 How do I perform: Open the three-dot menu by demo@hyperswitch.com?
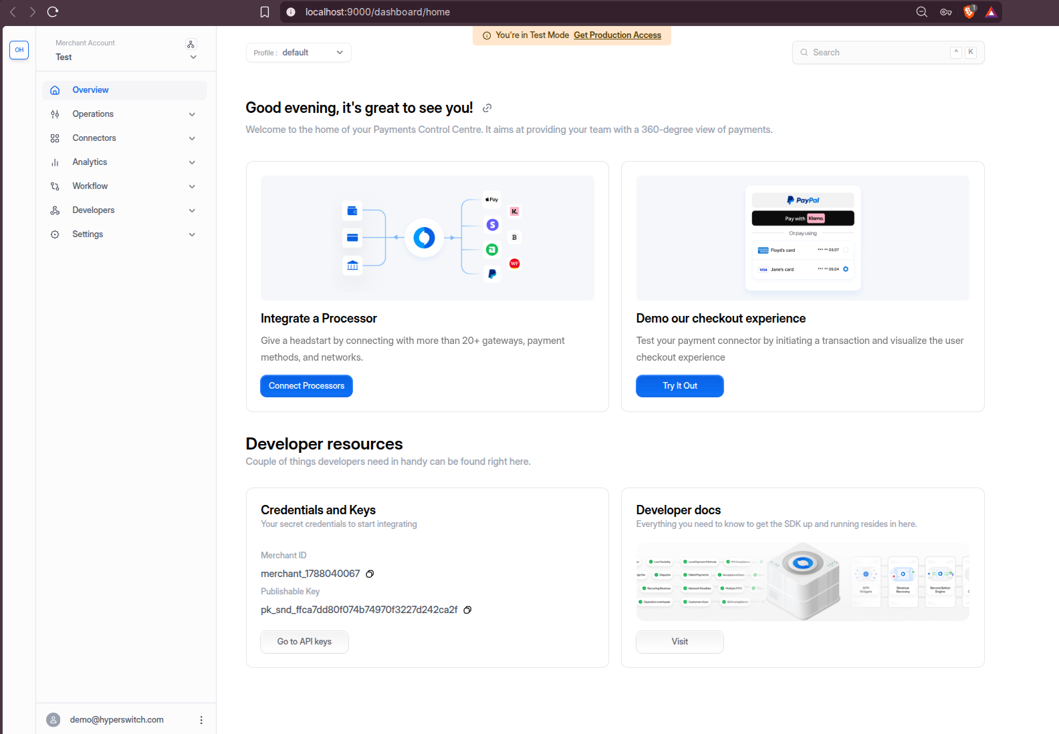(201, 720)
